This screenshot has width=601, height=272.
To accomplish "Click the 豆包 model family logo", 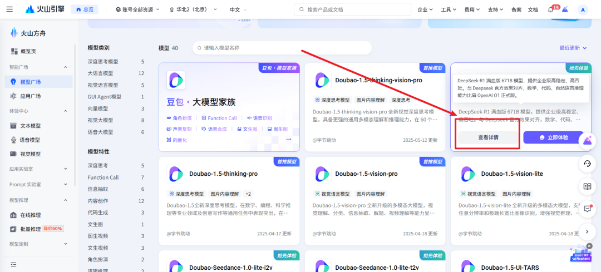I will (176, 81).
